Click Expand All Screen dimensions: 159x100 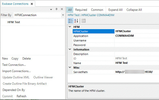tap(115, 10)
